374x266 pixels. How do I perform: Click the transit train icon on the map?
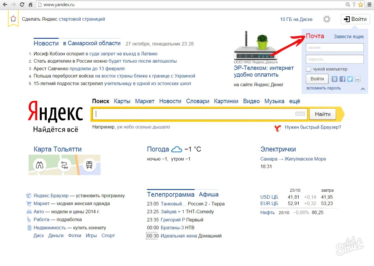(89, 165)
